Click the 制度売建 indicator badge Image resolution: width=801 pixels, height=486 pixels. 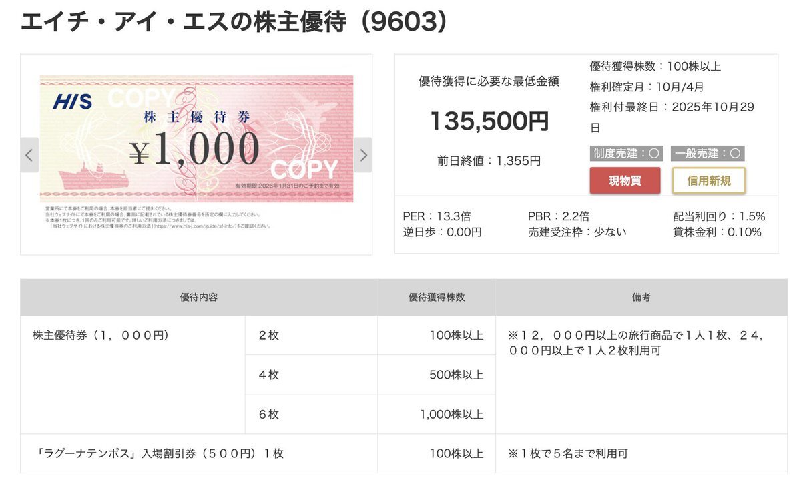point(626,153)
